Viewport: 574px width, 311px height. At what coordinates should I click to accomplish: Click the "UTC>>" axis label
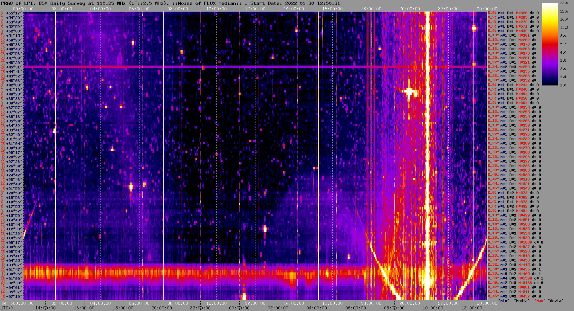click(x=7, y=308)
